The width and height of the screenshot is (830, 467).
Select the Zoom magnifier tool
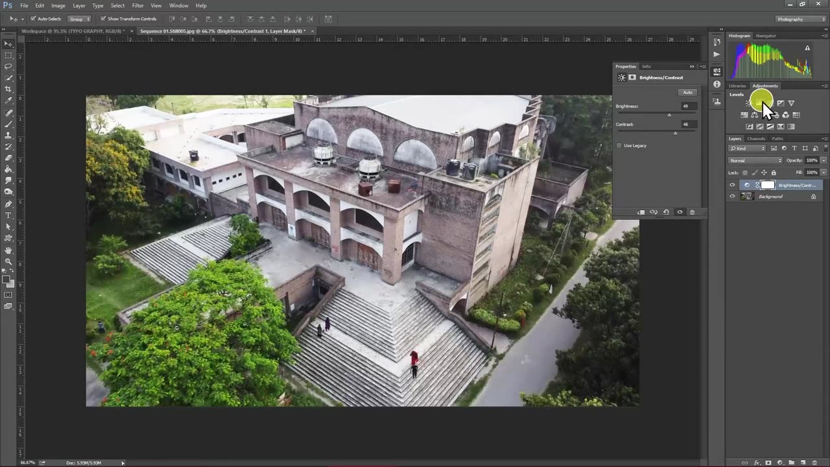click(8, 261)
